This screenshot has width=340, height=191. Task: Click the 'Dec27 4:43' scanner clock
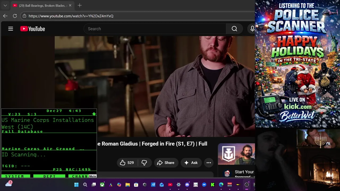click(64, 111)
